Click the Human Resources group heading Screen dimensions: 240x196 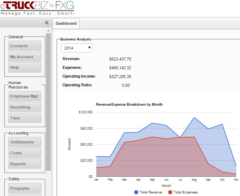pyautogui.click(x=18, y=85)
